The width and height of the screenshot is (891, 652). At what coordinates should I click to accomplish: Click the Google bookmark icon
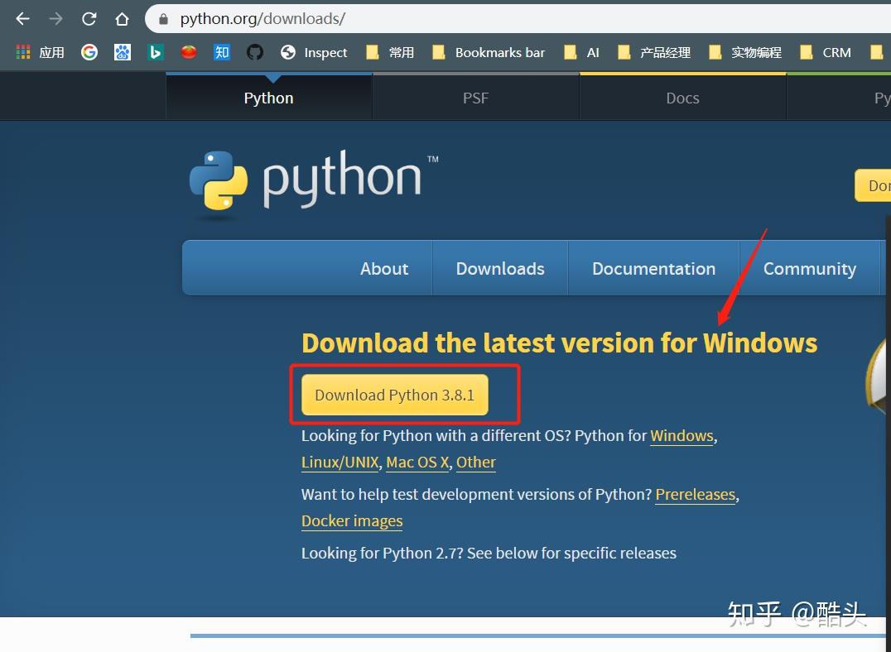[89, 51]
